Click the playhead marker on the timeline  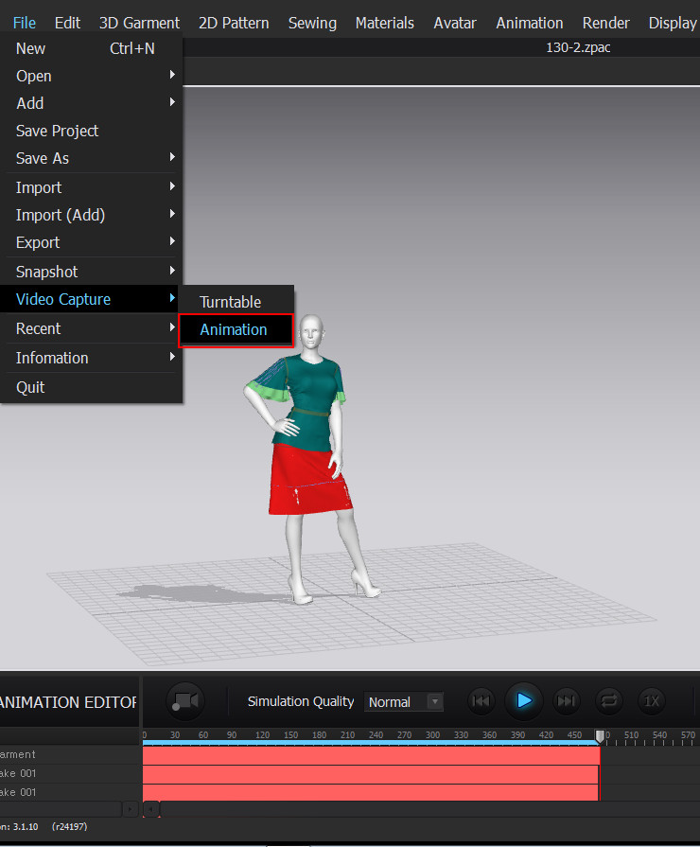(600, 735)
